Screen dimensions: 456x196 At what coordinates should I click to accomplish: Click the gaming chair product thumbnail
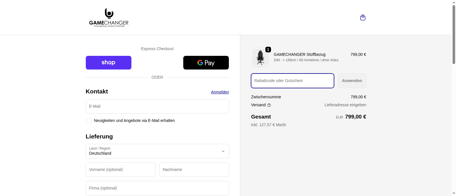click(260, 58)
